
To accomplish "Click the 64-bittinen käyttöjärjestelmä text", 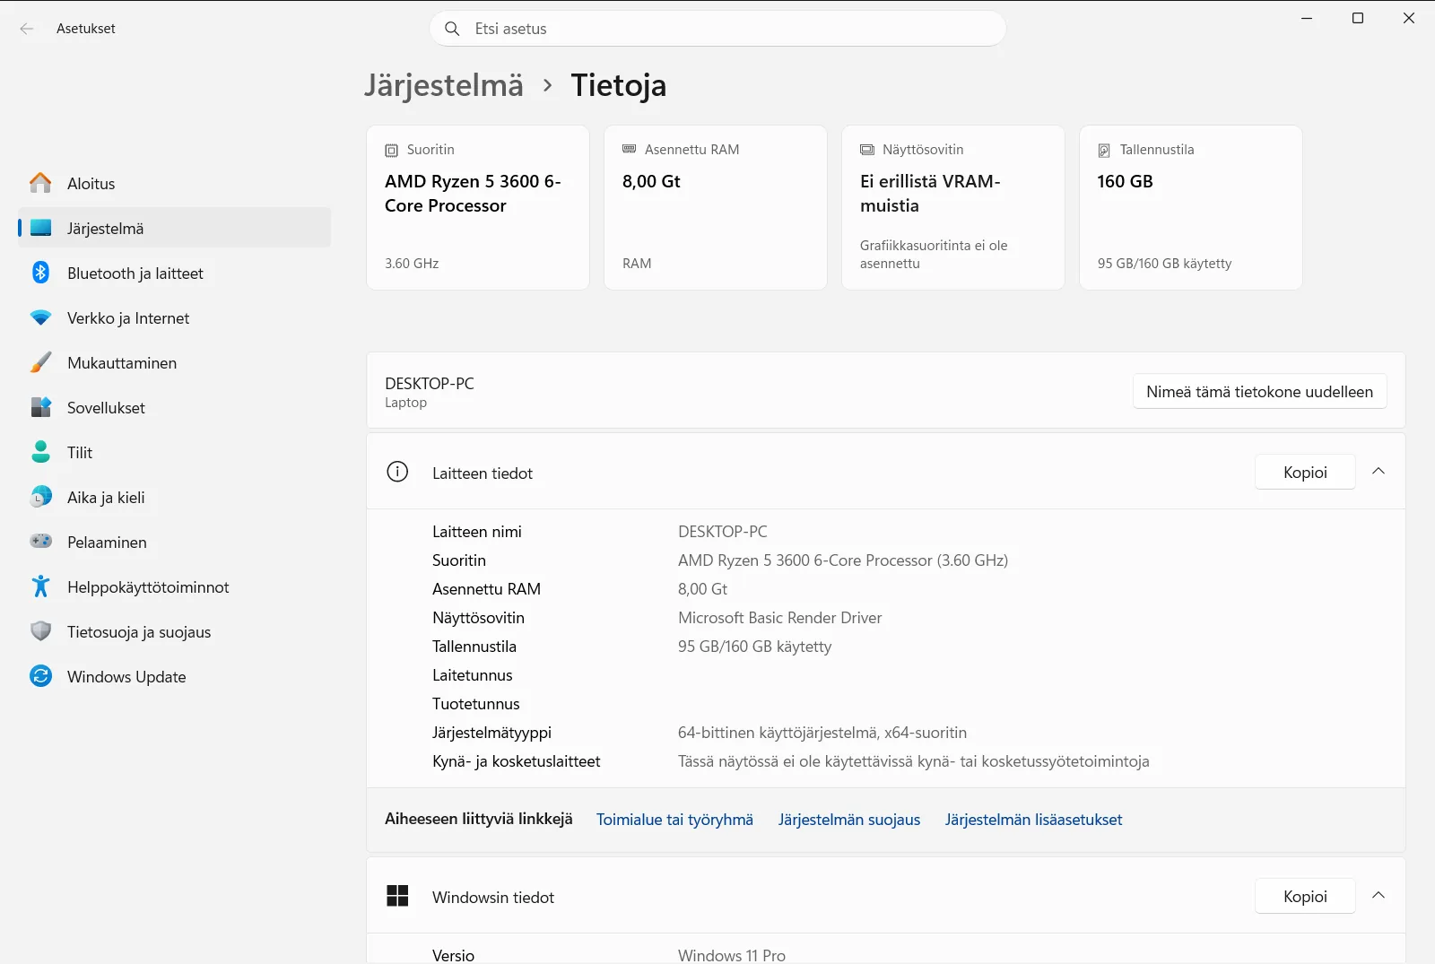I will pos(822,733).
